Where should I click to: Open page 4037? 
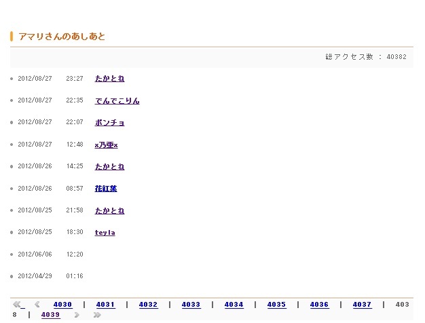pyautogui.click(x=362, y=305)
